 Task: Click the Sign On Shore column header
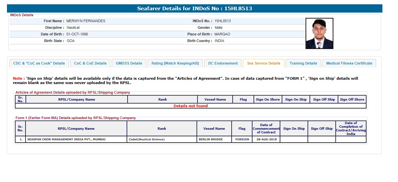click(x=267, y=99)
